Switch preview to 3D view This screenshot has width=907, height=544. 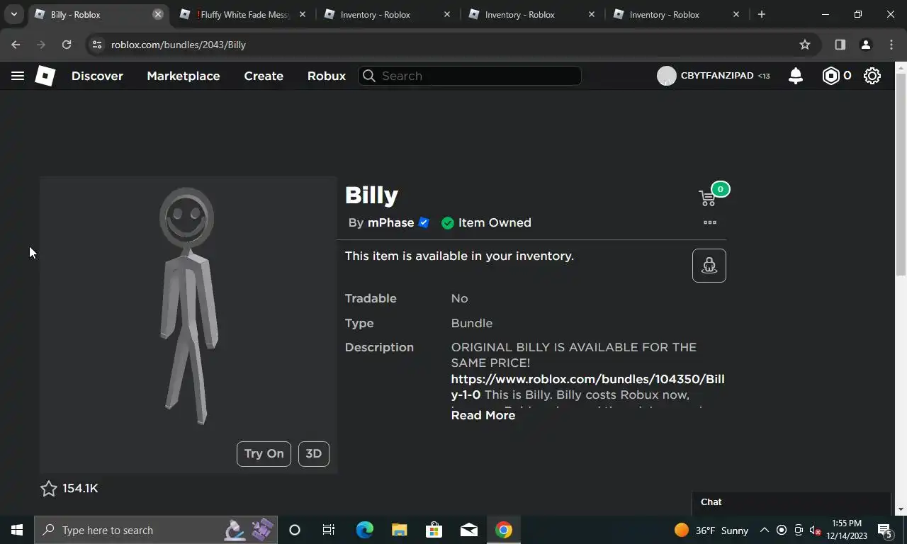click(x=314, y=454)
